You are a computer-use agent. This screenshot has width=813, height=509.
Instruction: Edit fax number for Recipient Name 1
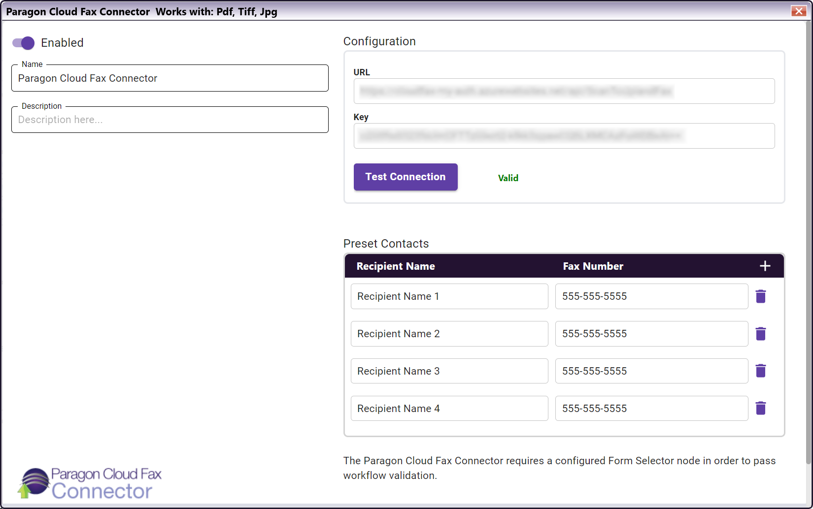(x=651, y=296)
